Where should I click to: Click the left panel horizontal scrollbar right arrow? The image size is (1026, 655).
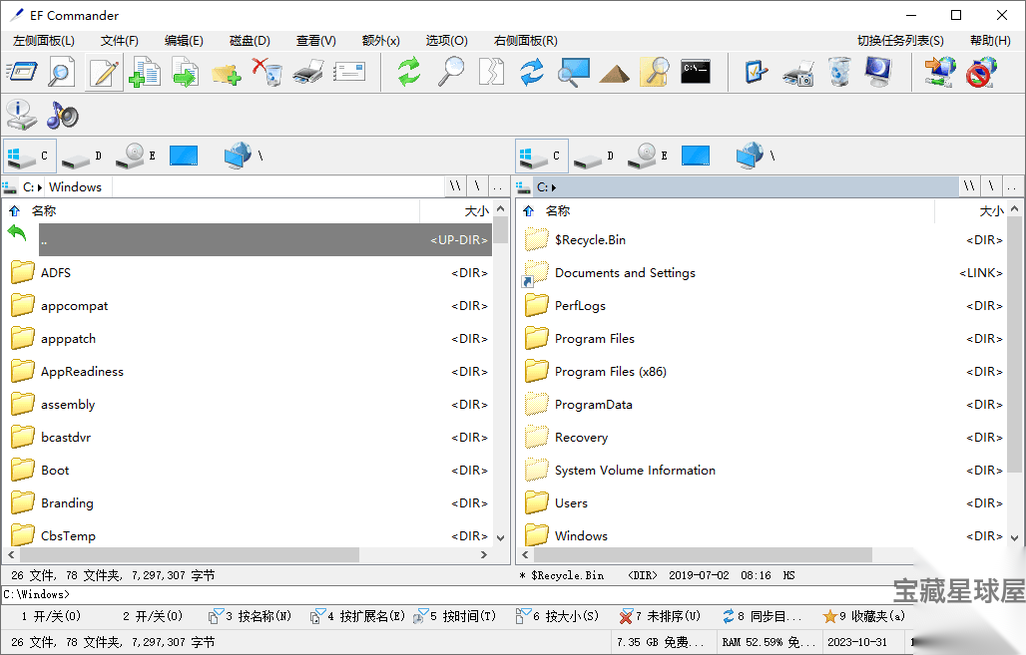point(483,554)
